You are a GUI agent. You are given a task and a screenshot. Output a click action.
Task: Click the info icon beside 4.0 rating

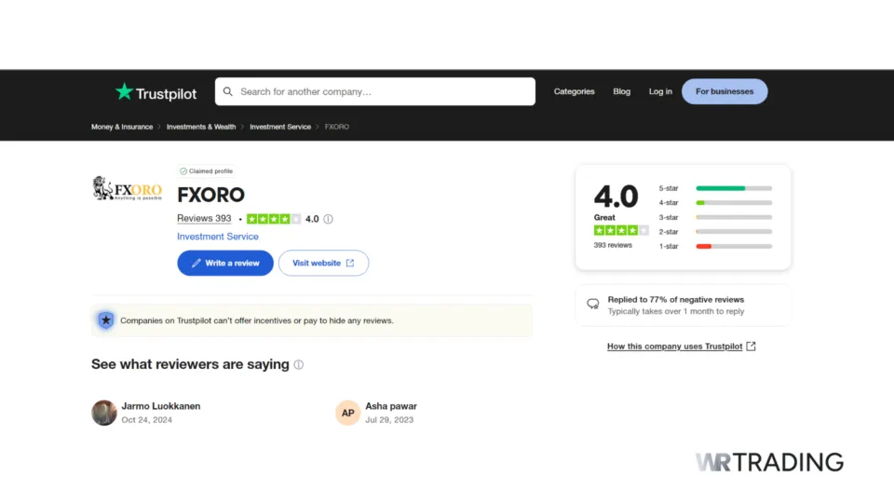coord(328,220)
